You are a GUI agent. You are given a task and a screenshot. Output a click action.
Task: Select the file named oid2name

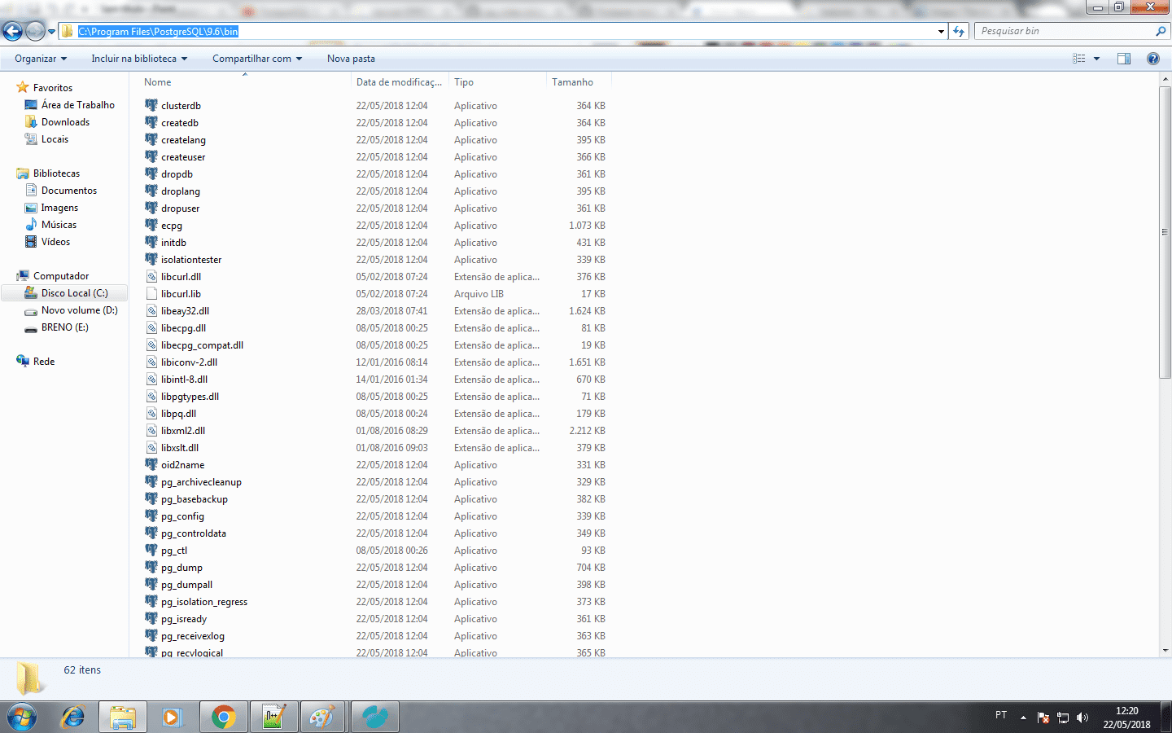tap(182, 464)
